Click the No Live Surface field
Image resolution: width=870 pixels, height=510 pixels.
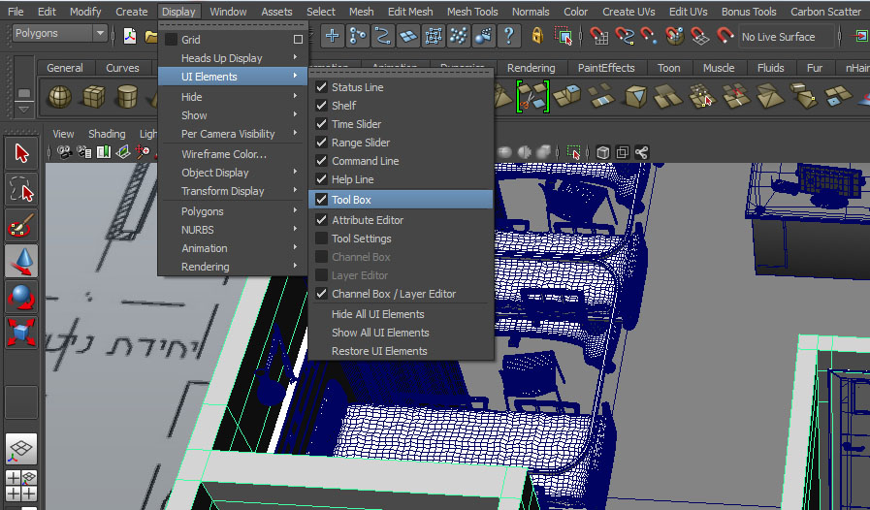(786, 37)
